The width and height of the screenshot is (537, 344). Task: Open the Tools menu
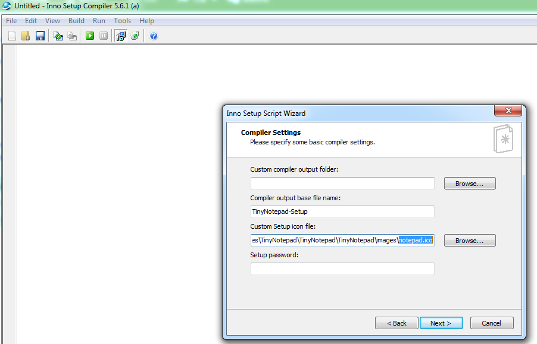(x=122, y=21)
